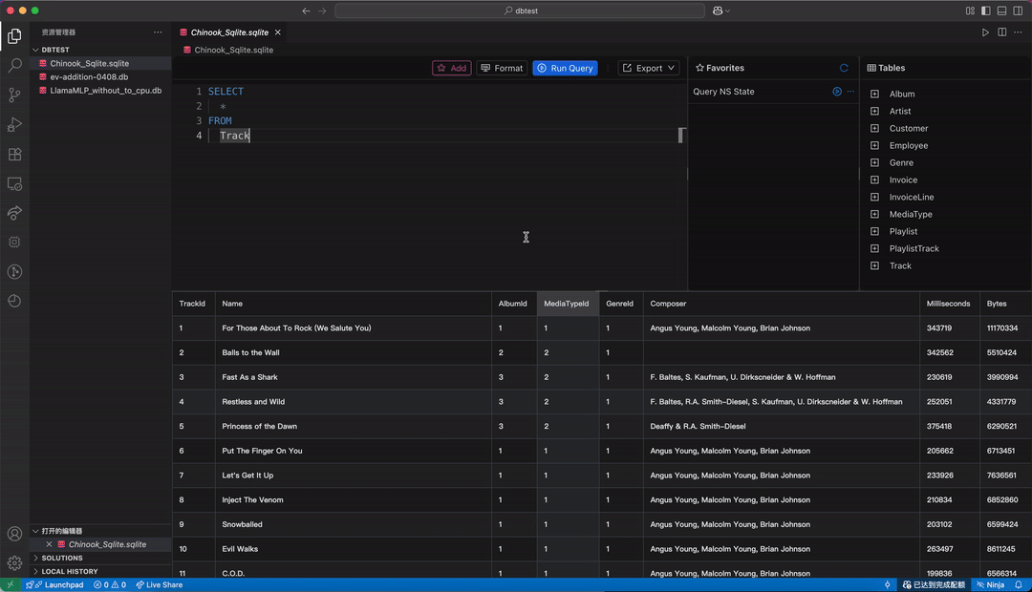Open the notifications bell icon
Screen dimensions: 1032x592
click(1019, 584)
